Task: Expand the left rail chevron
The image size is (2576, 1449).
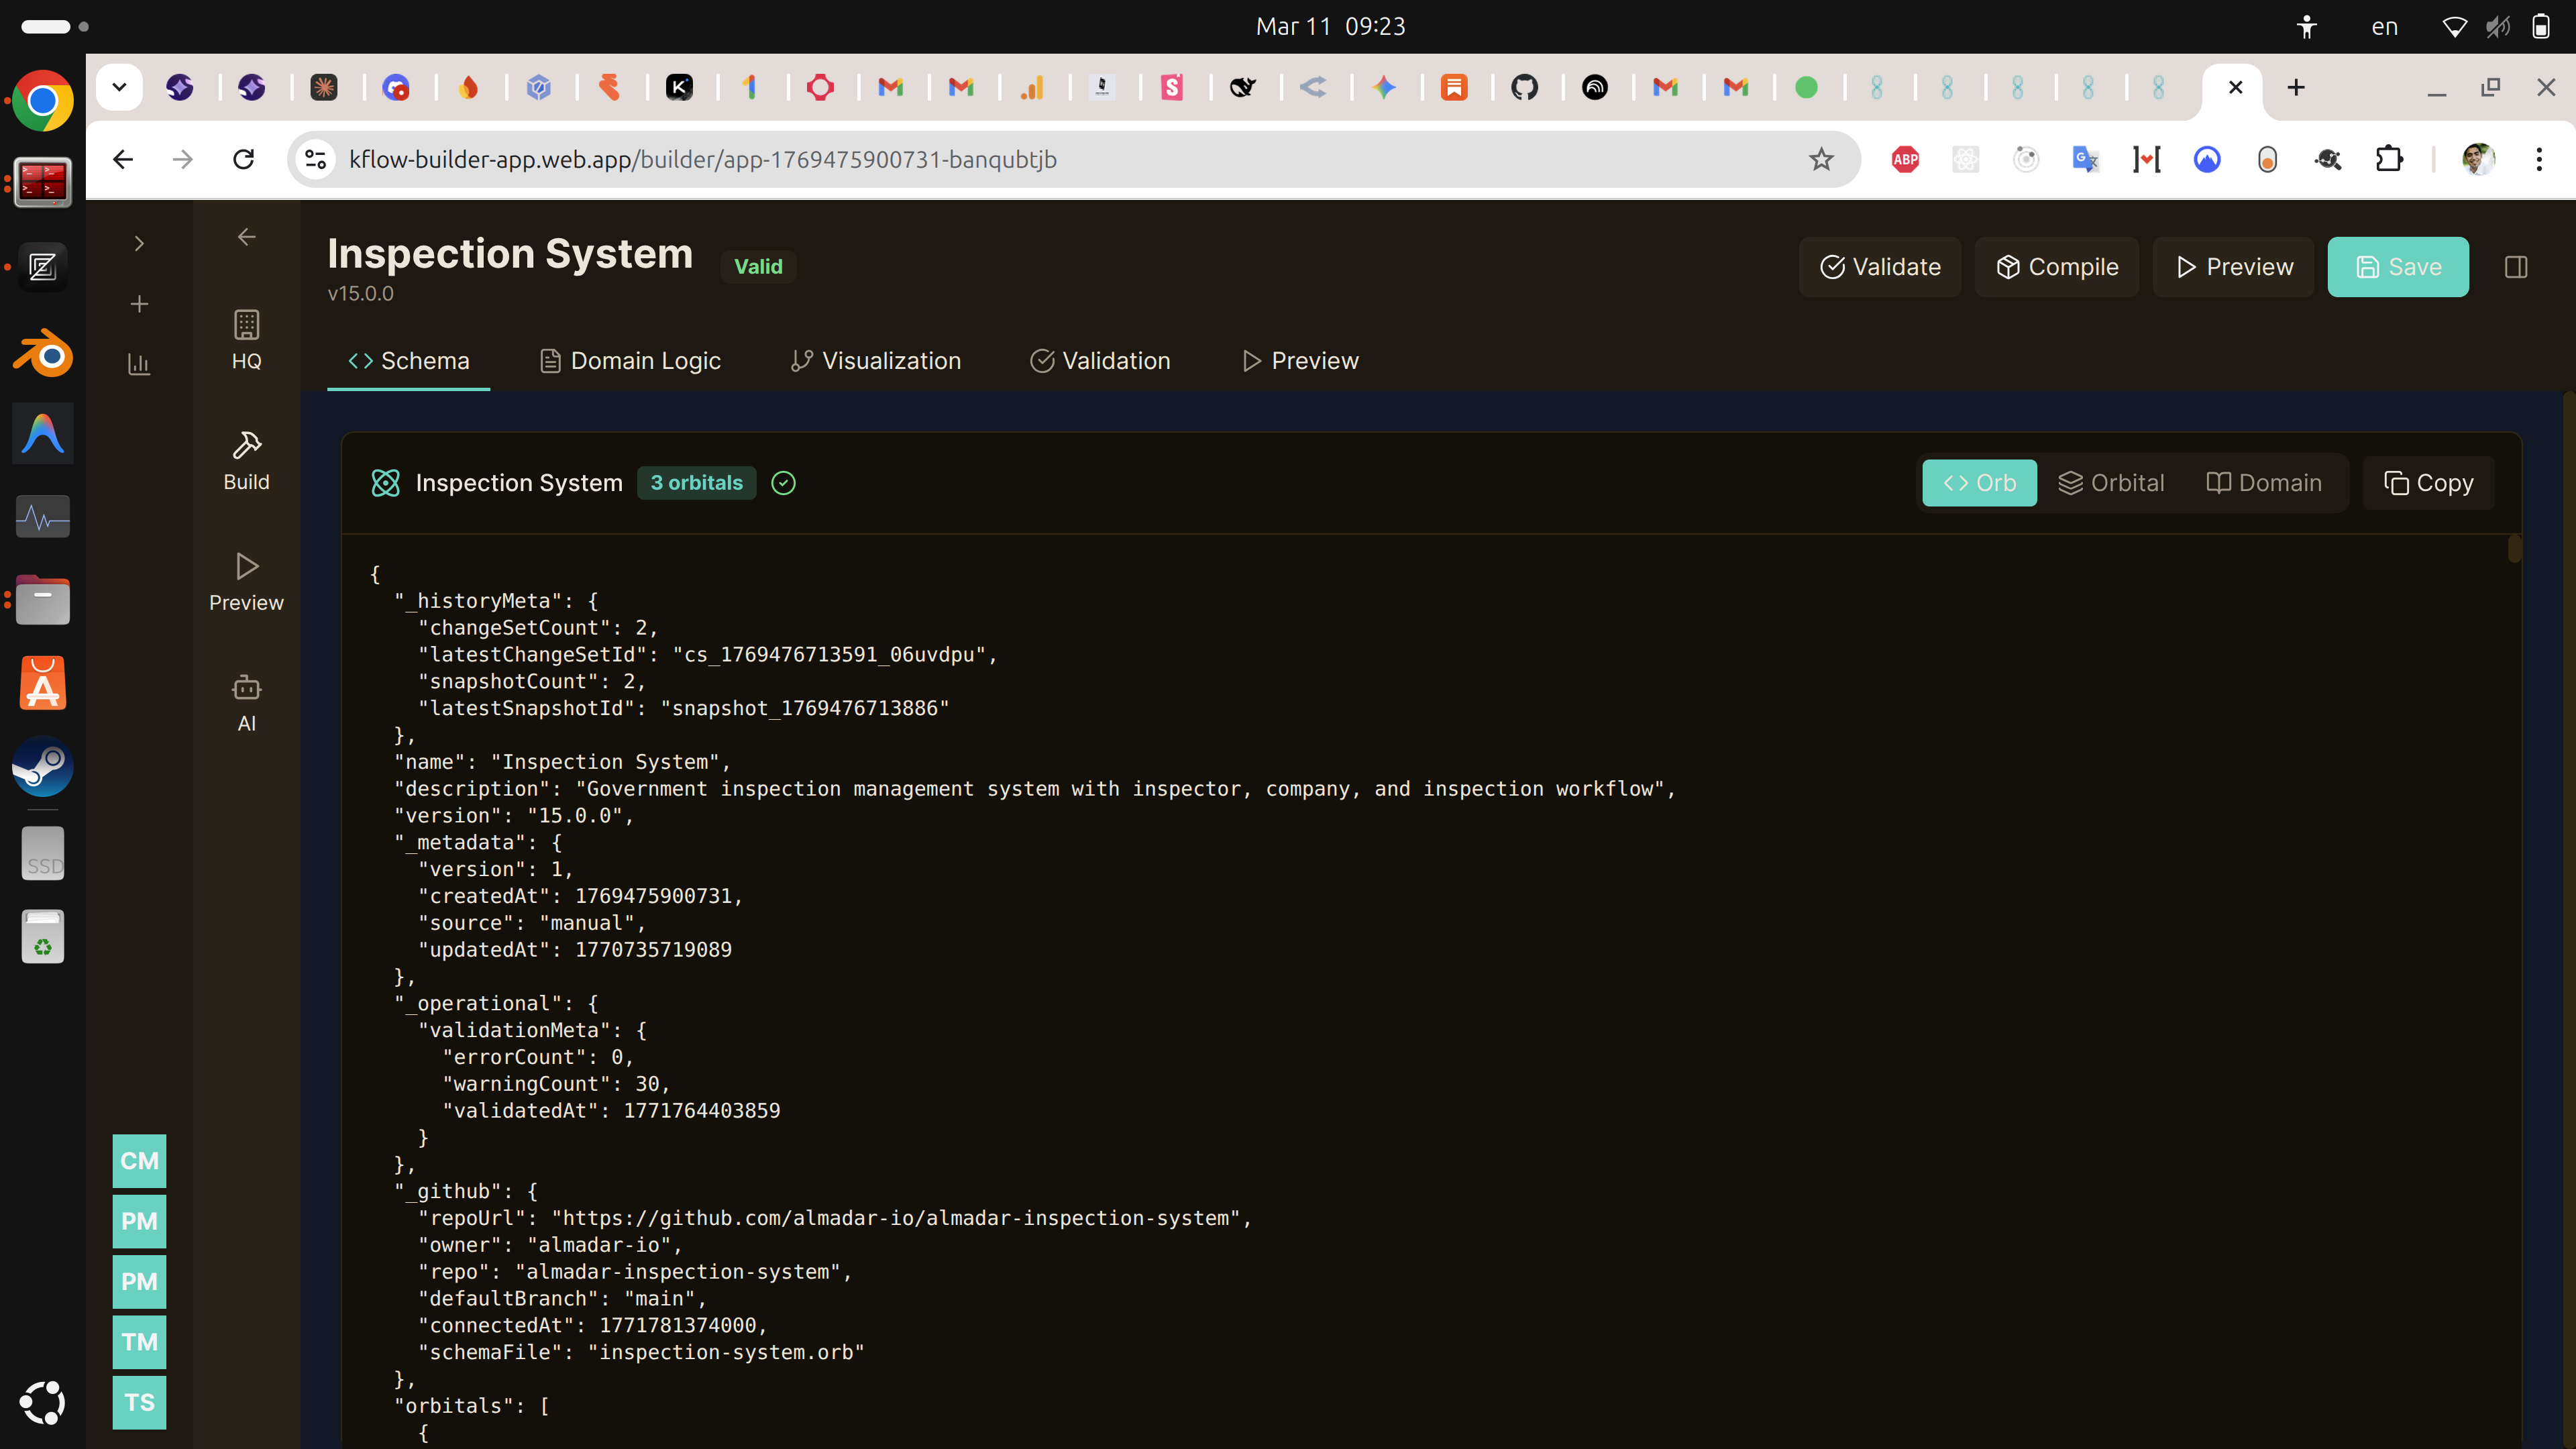Action: click(x=139, y=243)
